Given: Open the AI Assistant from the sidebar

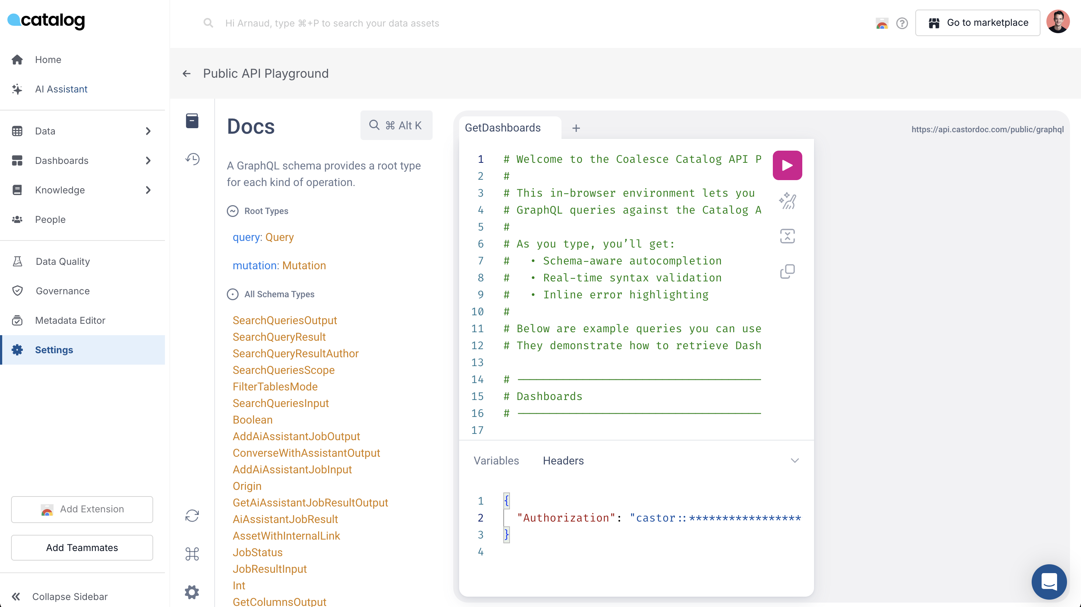Looking at the screenshot, I should coord(61,89).
